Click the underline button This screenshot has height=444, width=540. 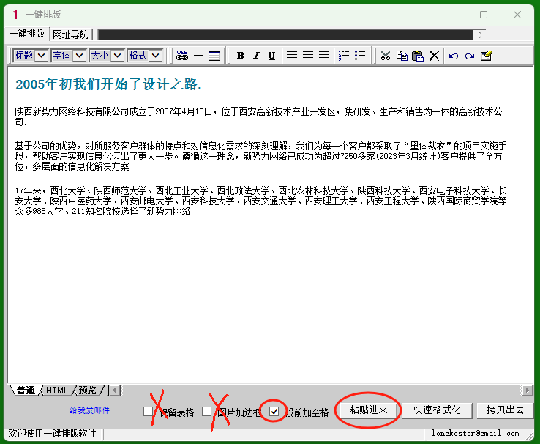point(271,56)
